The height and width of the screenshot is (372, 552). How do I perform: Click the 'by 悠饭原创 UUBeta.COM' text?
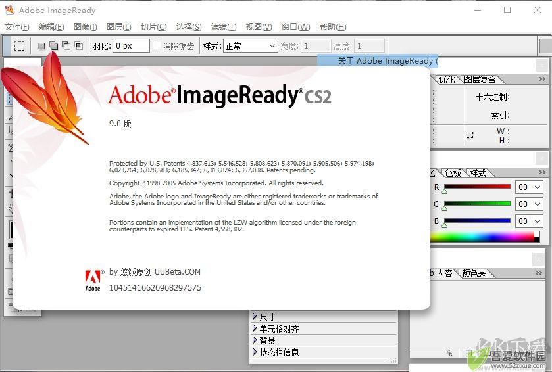pos(155,272)
